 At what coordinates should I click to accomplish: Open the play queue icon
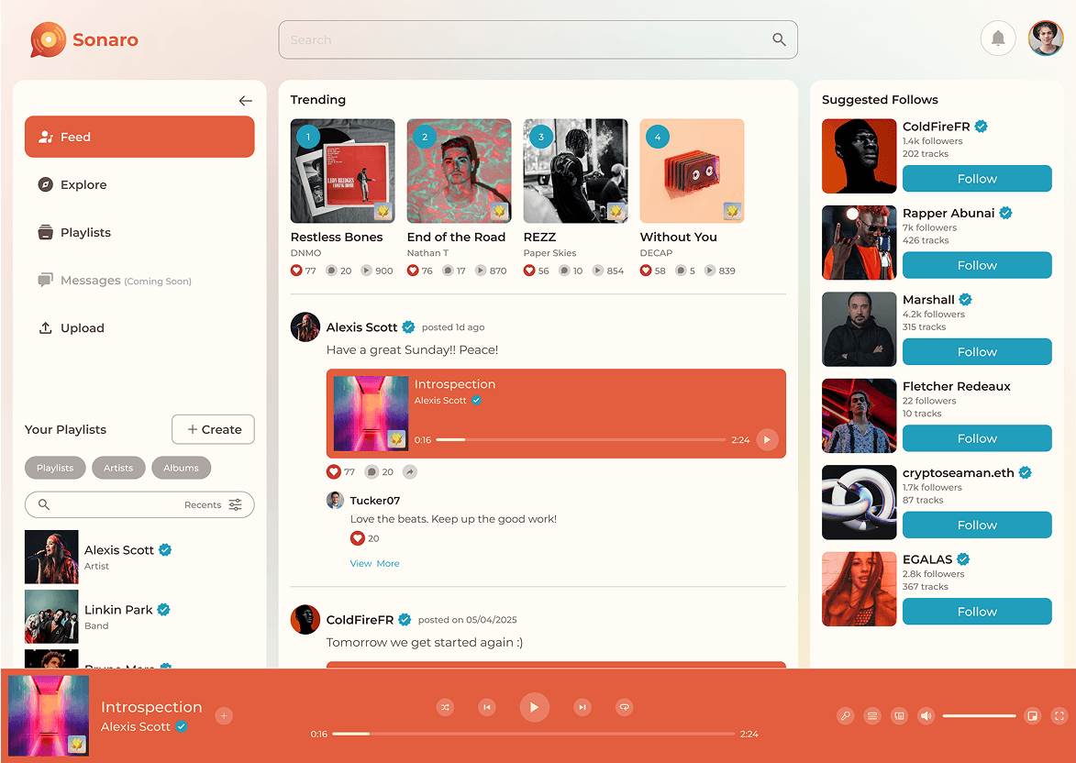[x=872, y=715]
